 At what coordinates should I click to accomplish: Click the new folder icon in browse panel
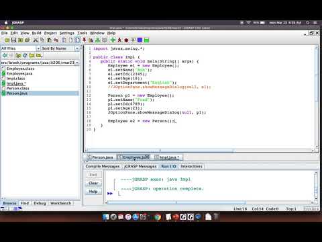pos(32,55)
